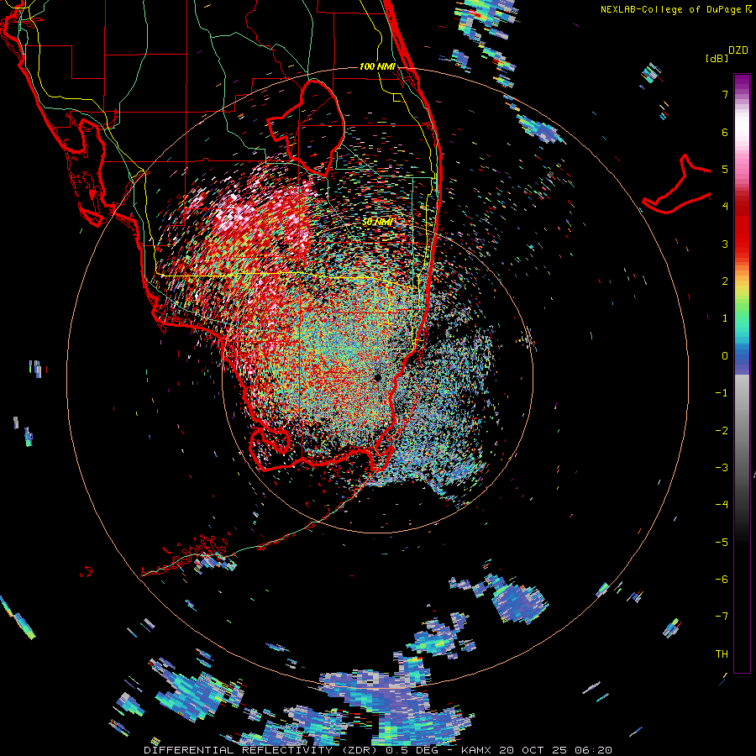The height and width of the screenshot is (756, 756).
Task: Click the black radar site dot near Miami
Action: (x=377, y=377)
